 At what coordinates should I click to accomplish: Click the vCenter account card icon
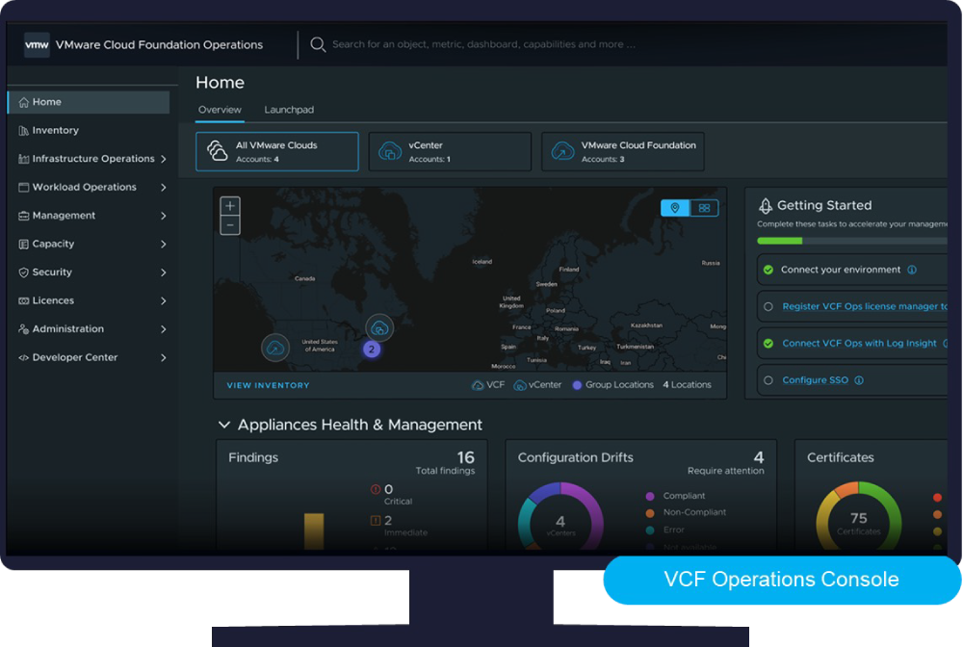click(389, 151)
